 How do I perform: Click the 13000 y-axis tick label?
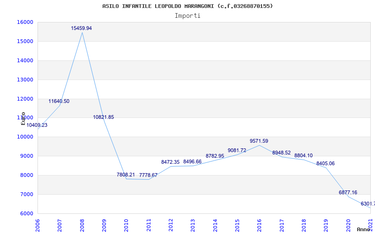point(25,80)
